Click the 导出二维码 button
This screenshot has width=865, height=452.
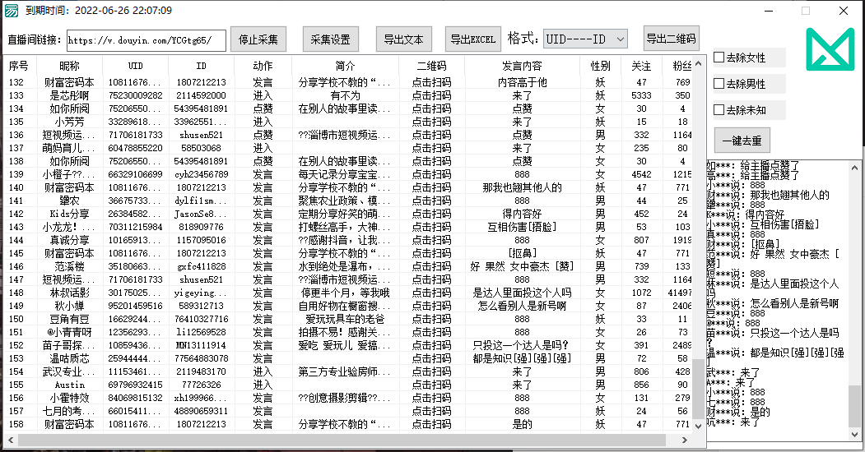point(672,39)
